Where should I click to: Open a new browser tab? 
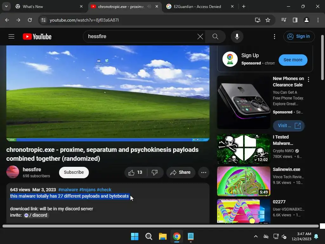pyautogui.click(x=244, y=6)
